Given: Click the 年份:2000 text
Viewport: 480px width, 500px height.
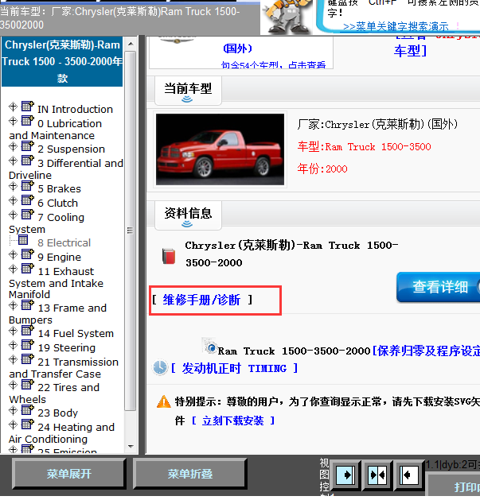Looking at the screenshot, I should 322,169.
